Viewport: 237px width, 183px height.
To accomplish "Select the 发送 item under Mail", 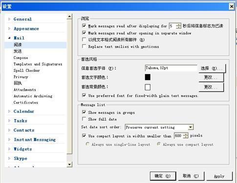I will tap(18, 51).
